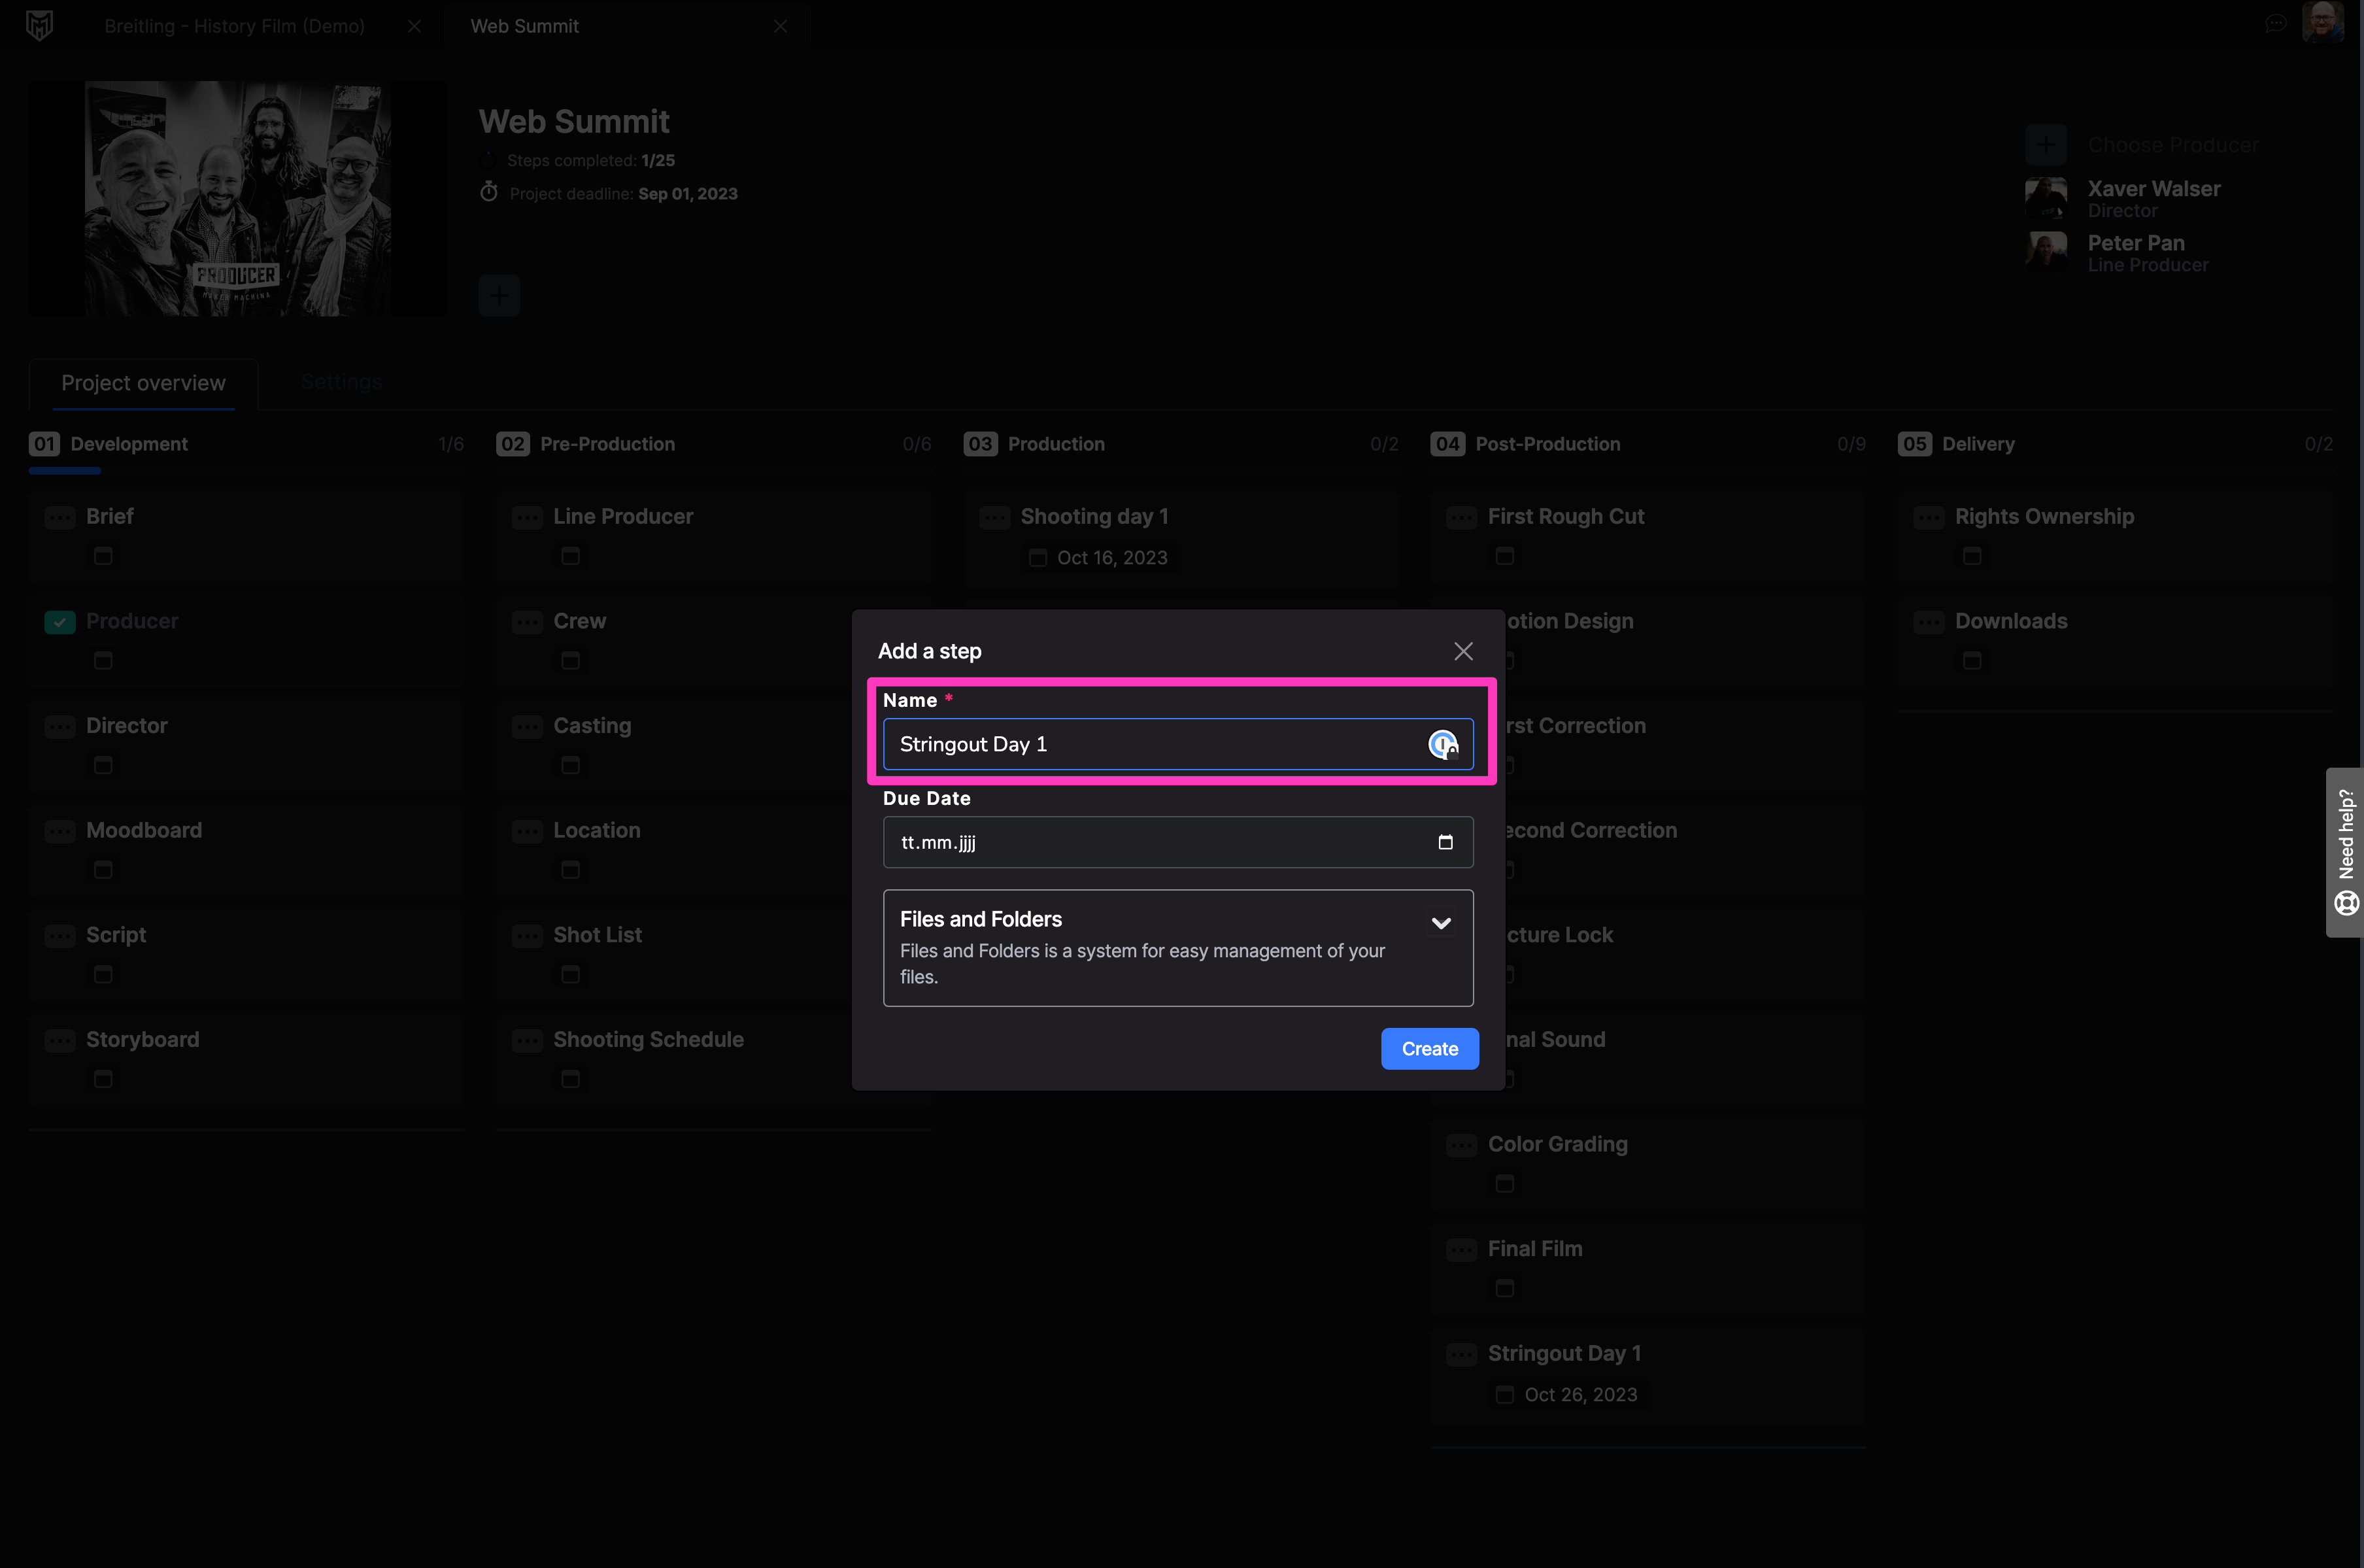
Task: Click the password manager icon in Name field
Action: [x=1442, y=744]
